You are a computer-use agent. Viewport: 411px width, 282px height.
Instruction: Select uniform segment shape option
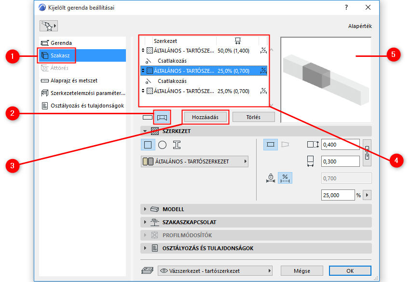(x=271, y=145)
